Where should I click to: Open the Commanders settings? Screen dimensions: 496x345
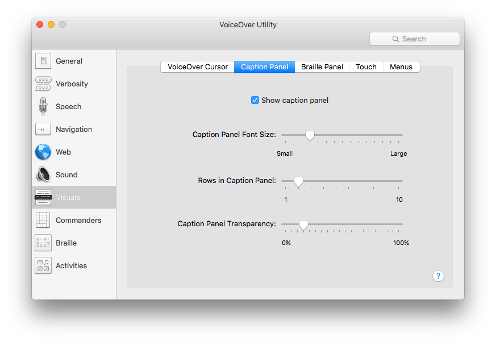coord(77,220)
